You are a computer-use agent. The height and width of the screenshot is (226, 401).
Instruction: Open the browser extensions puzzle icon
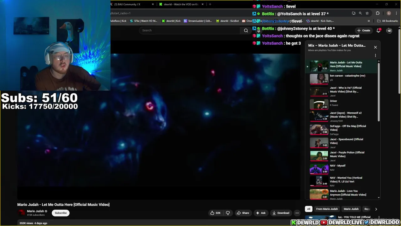point(378,13)
